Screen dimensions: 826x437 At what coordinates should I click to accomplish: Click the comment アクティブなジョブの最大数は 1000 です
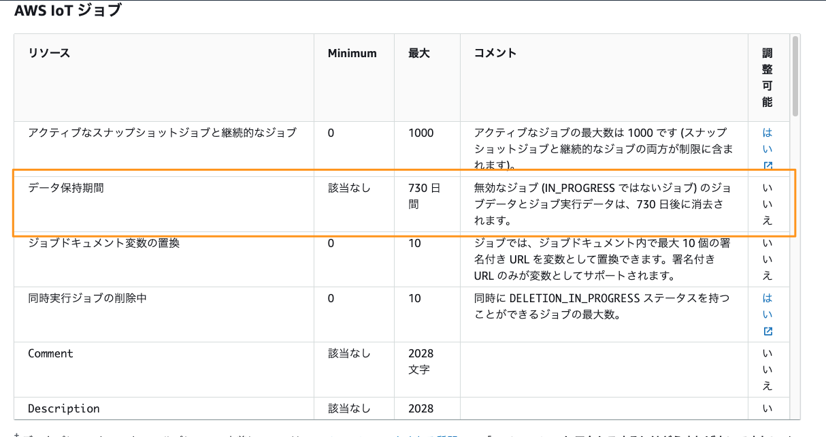tap(603, 149)
